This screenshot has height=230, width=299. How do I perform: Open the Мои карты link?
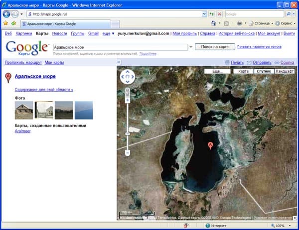click(x=54, y=63)
